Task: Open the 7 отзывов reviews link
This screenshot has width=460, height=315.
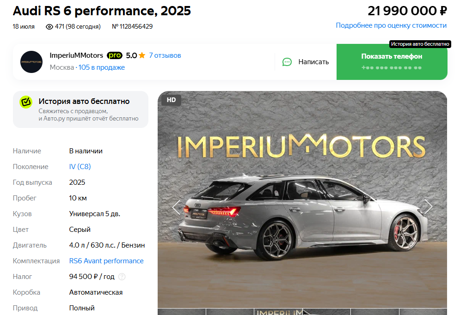Action: pyautogui.click(x=165, y=55)
